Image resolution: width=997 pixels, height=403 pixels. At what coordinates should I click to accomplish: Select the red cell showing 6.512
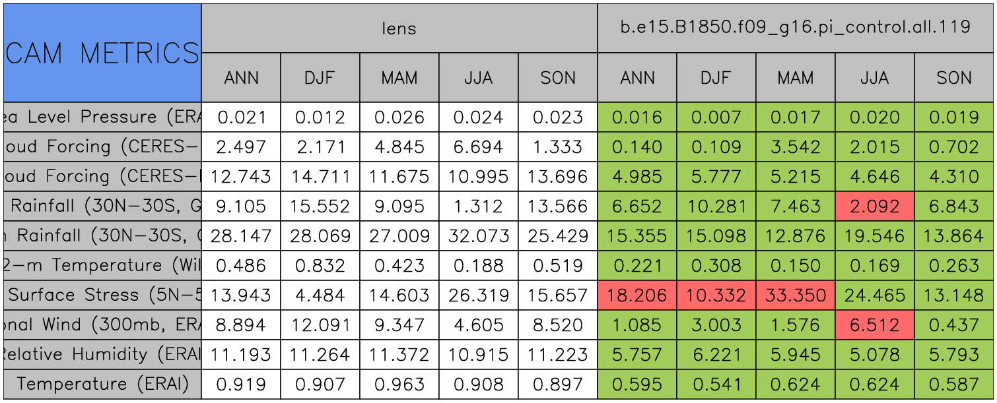point(874,325)
